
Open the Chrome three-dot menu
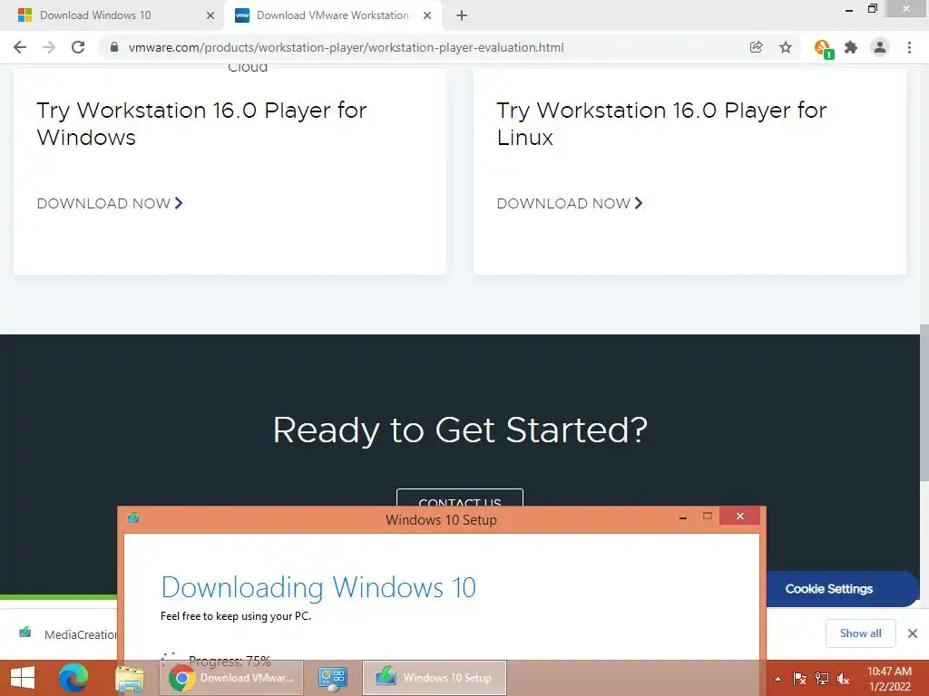[x=909, y=47]
